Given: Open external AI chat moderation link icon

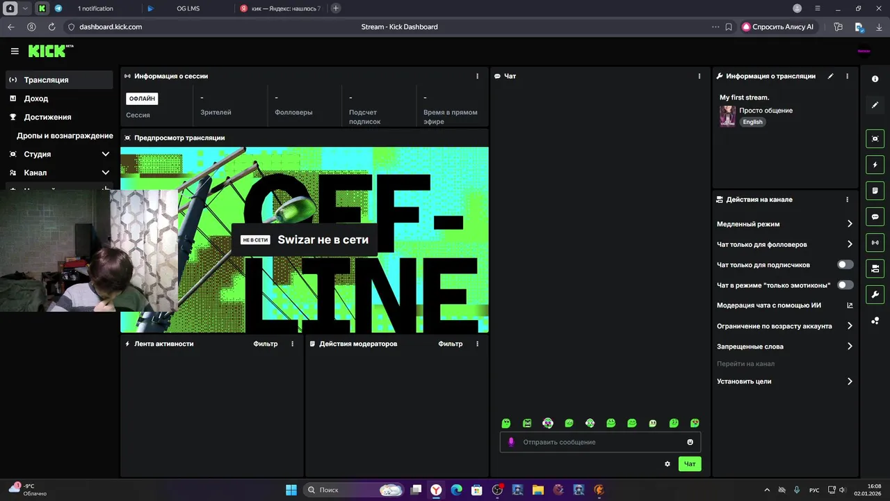Looking at the screenshot, I should coord(850,305).
